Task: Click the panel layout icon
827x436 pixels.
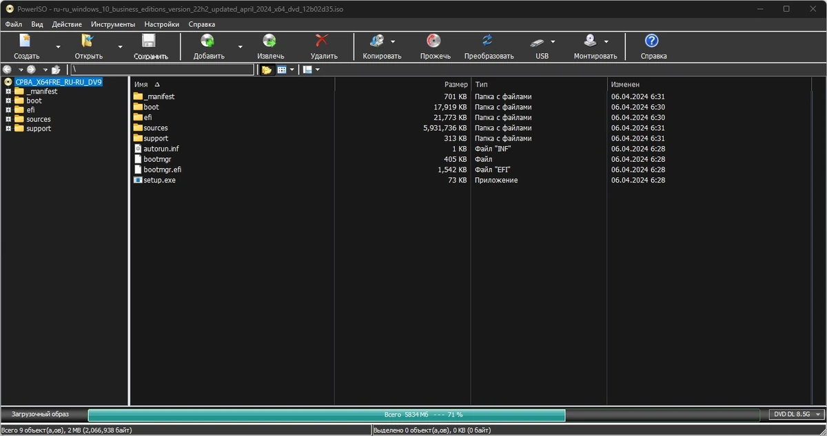Action: (x=307, y=70)
